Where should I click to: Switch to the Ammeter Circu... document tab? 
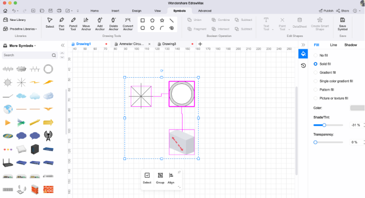point(131,44)
